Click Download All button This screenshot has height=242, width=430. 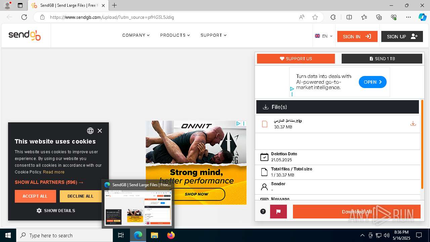[357, 212]
